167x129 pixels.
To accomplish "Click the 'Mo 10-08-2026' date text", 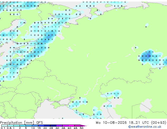I will pos(111,123).
